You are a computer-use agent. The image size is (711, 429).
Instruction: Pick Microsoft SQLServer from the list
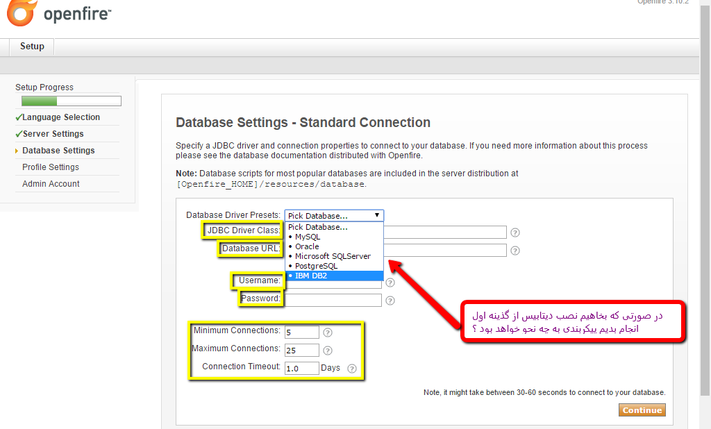(x=333, y=256)
